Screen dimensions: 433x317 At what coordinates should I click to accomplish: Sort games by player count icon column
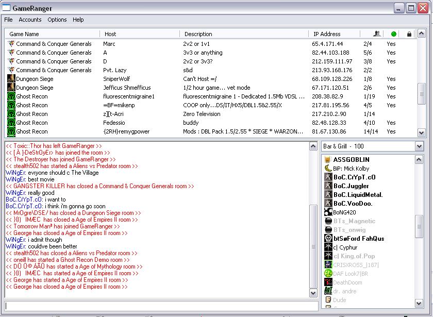click(x=377, y=34)
